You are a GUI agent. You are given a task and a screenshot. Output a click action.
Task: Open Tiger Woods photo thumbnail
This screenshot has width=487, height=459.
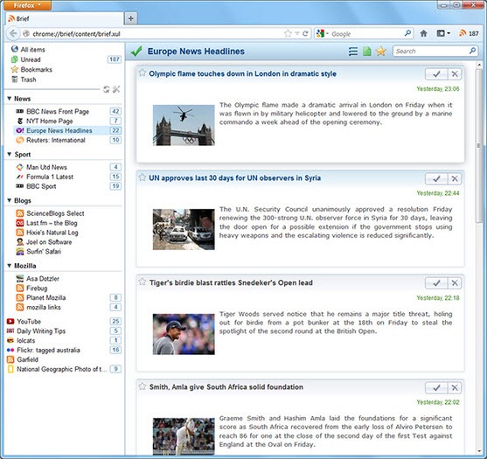(184, 334)
